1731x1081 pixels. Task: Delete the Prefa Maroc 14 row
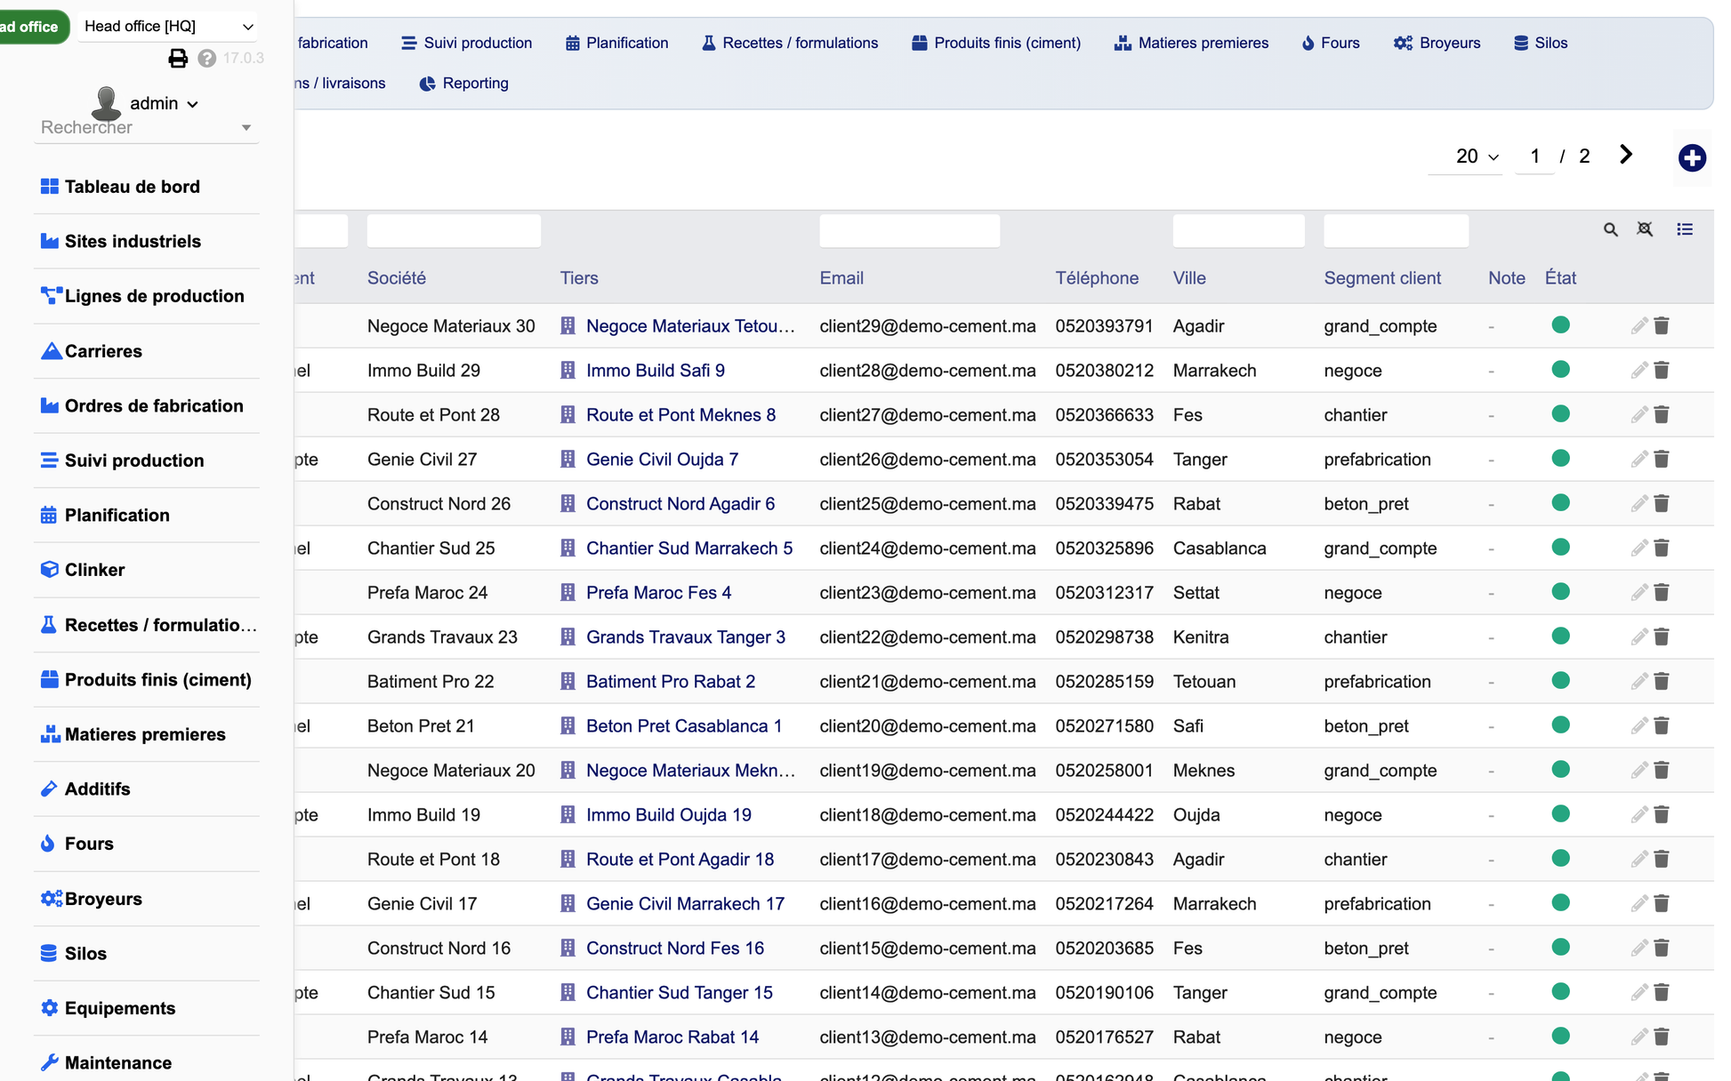[1662, 1037]
